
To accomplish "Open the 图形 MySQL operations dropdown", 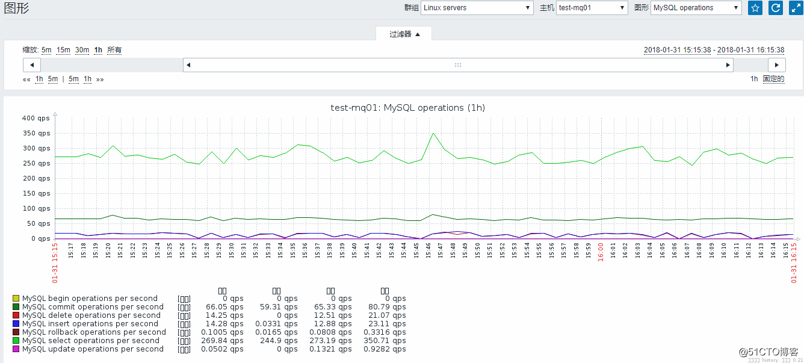I will [696, 8].
